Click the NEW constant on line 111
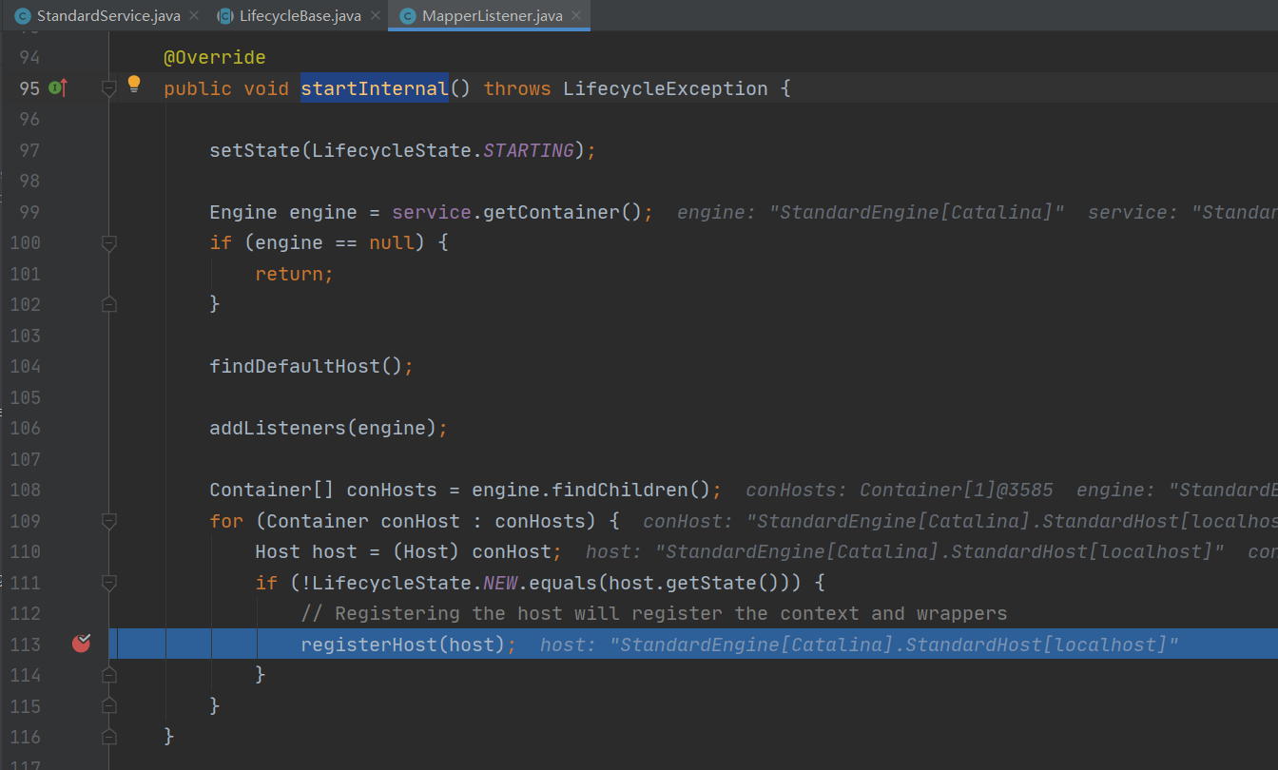1278x770 pixels. click(x=500, y=582)
